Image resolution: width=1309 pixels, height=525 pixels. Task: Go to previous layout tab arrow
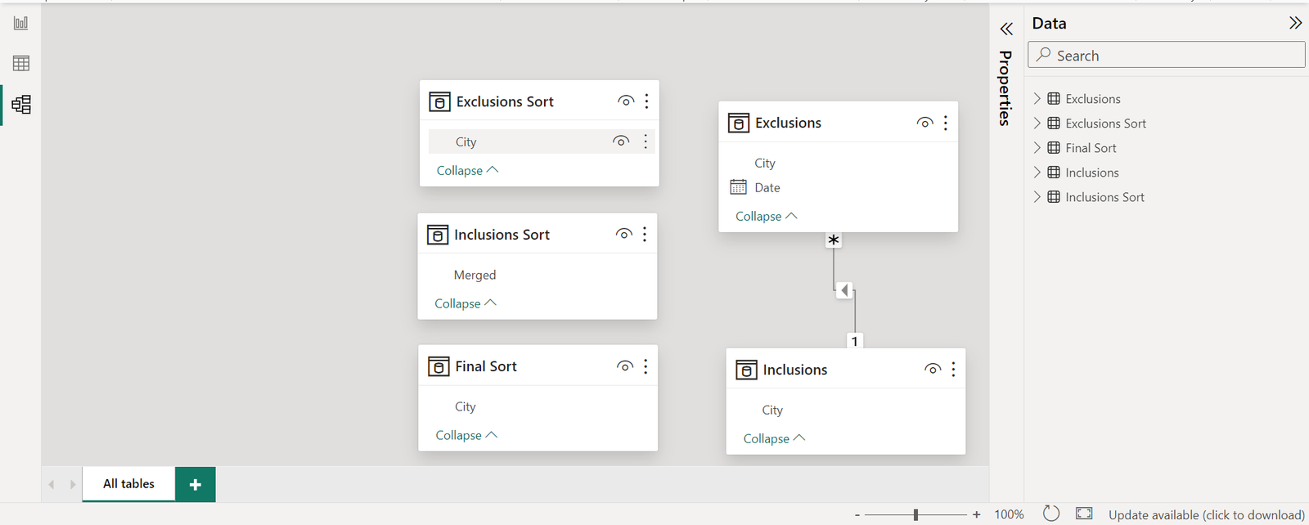pyautogui.click(x=52, y=484)
